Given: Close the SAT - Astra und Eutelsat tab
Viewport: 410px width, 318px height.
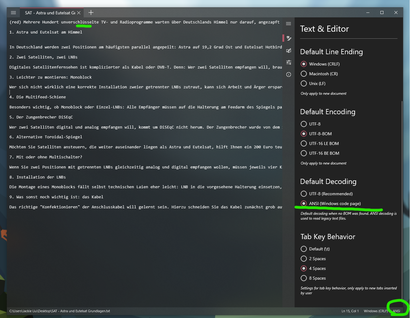Looking at the screenshot, I should pyautogui.click(x=78, y=12).
